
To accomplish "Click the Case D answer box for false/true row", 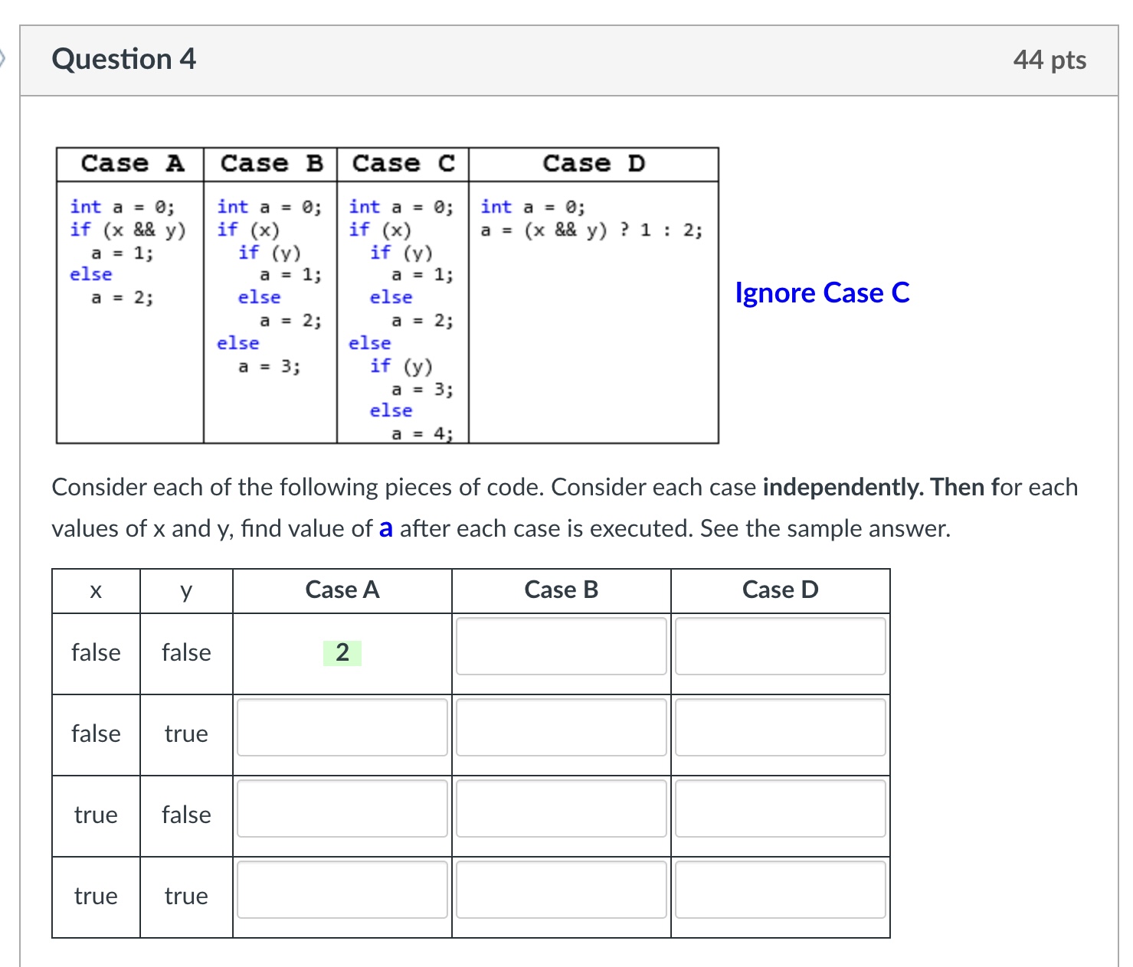I will coord(779,729).
